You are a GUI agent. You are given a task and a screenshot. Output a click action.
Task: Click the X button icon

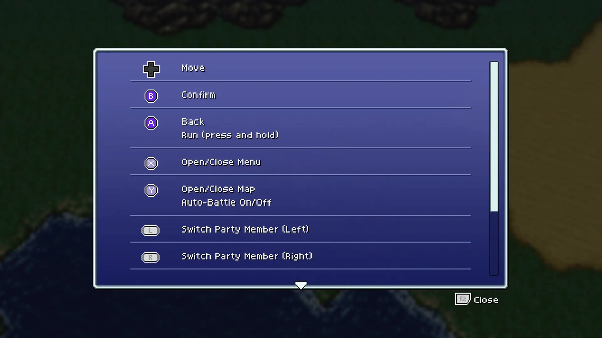click(x=151, y=163)
